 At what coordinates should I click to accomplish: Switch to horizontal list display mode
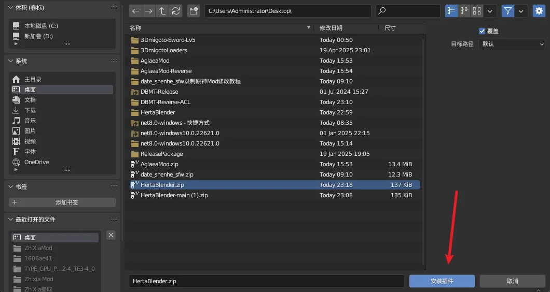click(464, 11)
